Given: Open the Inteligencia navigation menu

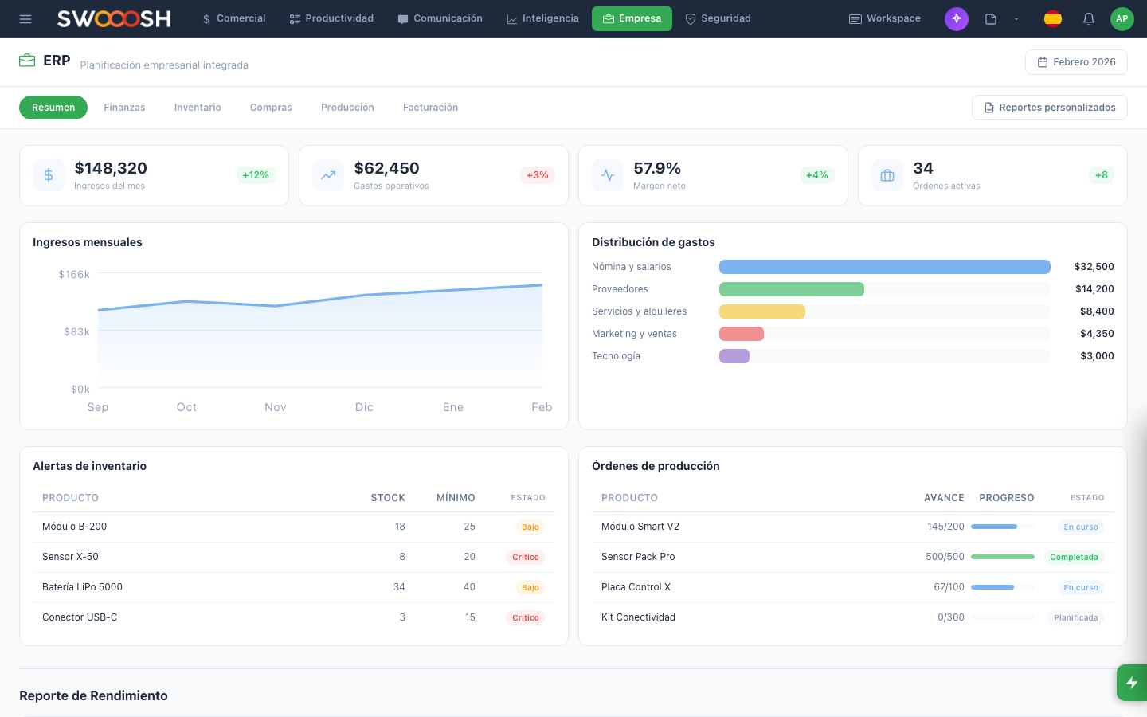Looking at the screenshot, I should point(542,18).
